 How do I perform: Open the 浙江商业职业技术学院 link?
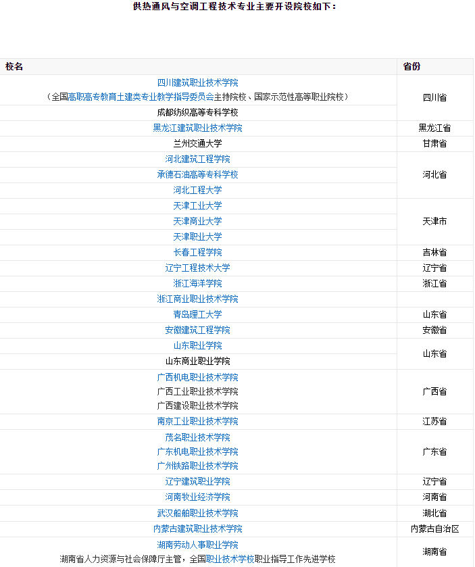click(197, 299)
